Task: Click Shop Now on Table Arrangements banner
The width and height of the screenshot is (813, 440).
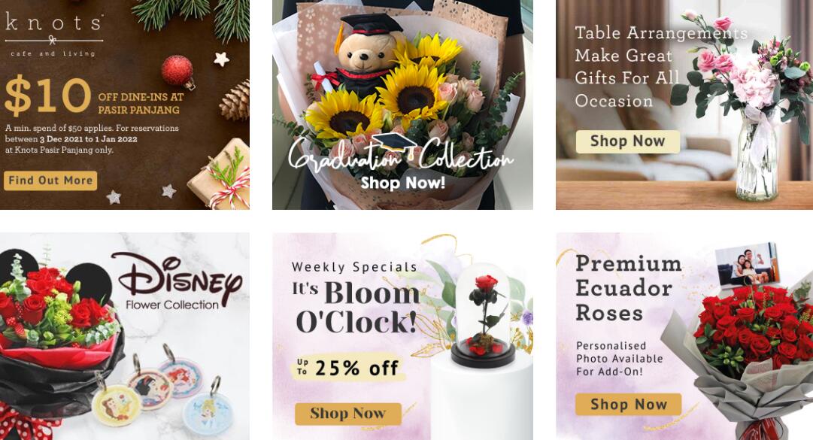Action: point(627,141)
